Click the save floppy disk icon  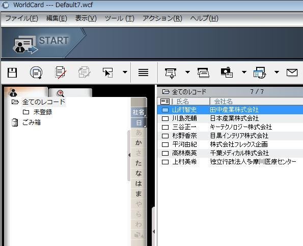click(x=12, y=72)
